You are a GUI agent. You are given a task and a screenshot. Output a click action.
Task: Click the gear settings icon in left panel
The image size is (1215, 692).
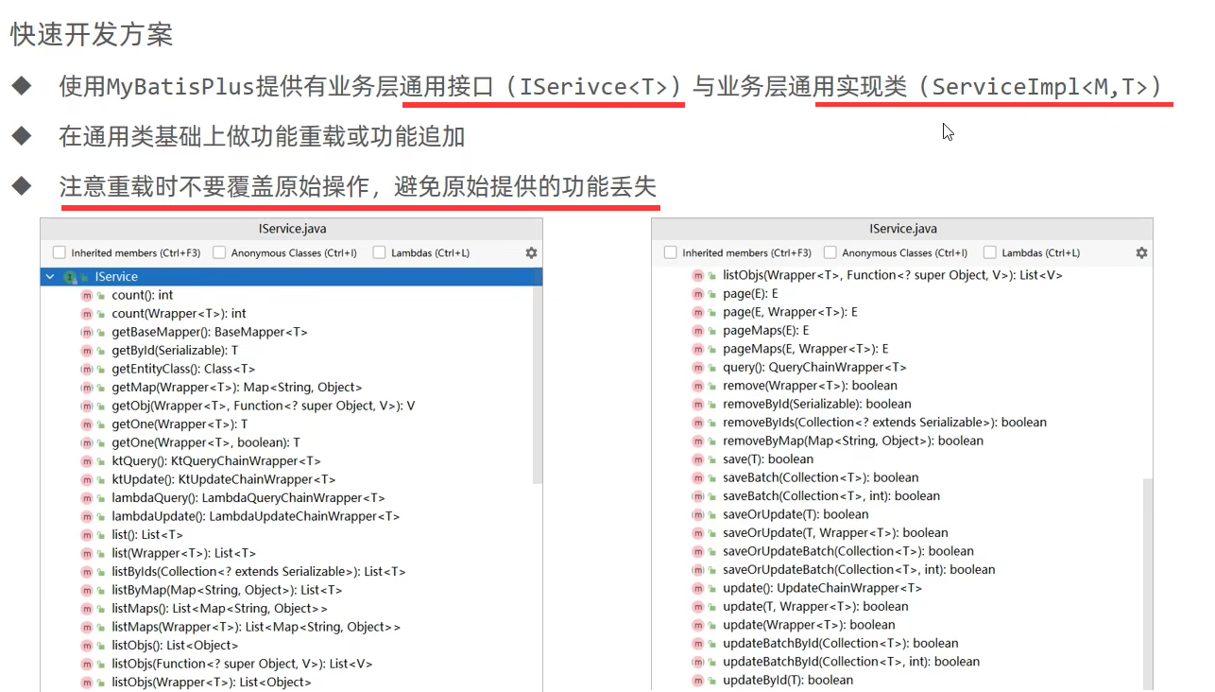pos(531,253)
